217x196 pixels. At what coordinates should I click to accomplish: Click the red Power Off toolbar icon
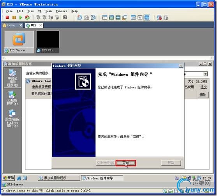point(7,17)
